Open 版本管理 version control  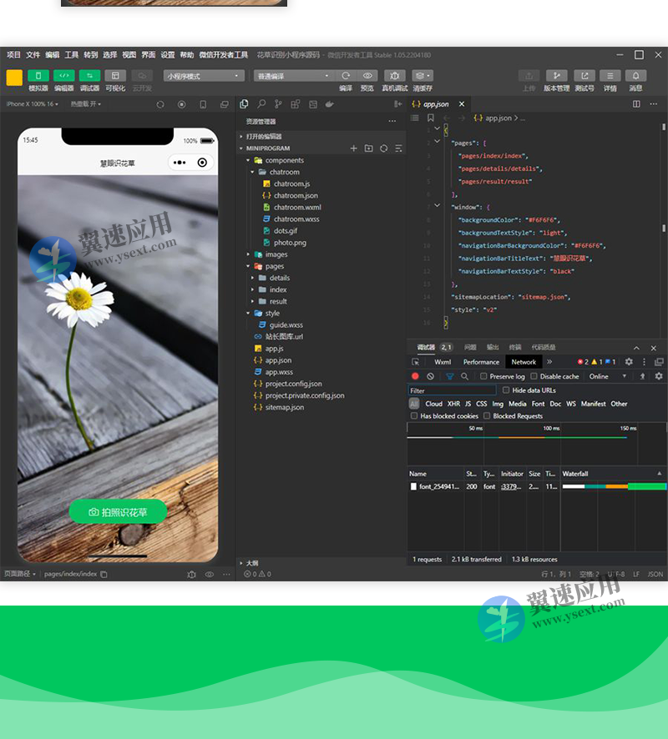(556, 76)
